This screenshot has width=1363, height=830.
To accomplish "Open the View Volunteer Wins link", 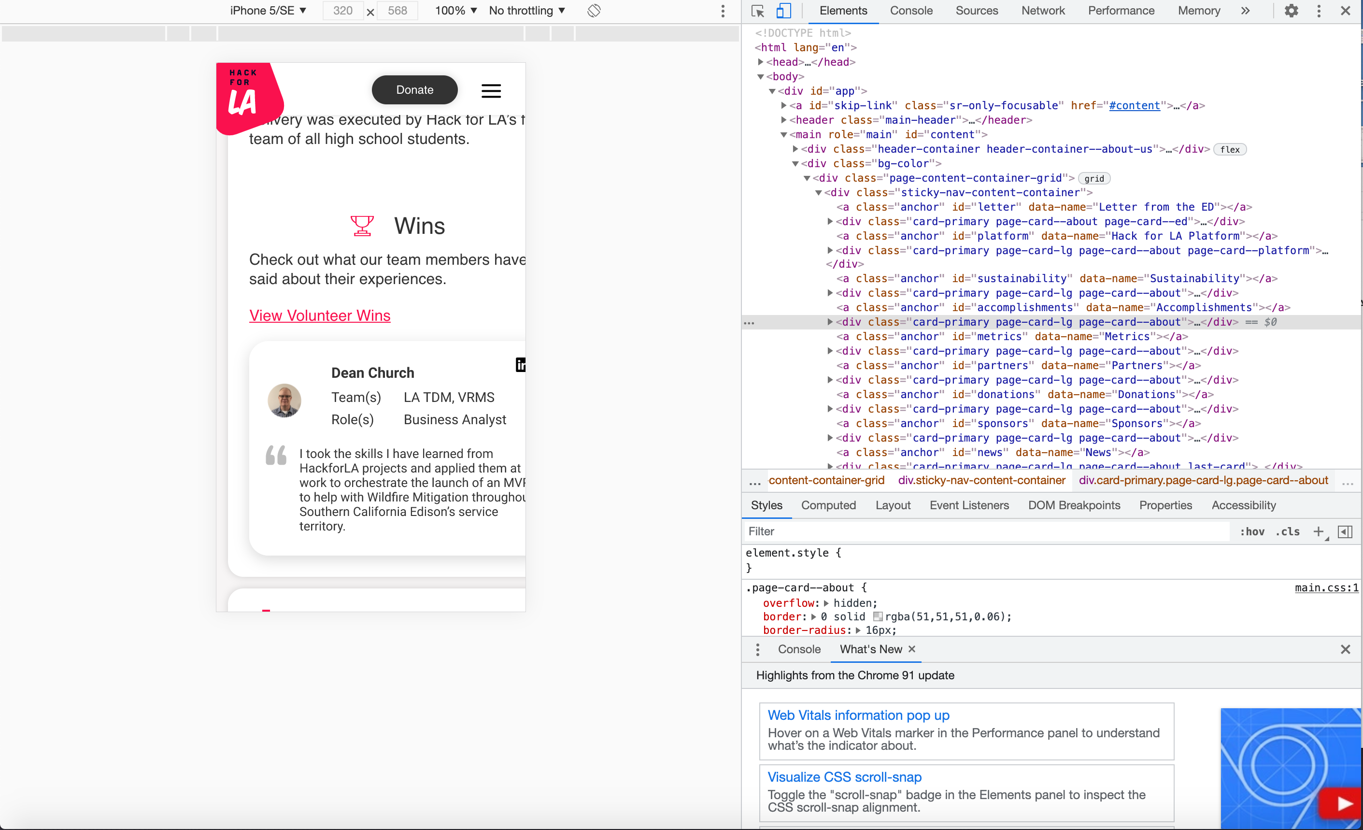I will coord(320,315).
